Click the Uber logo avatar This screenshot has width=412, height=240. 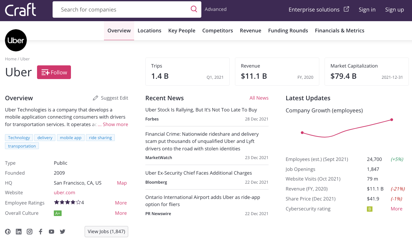(x=16, y=40)
